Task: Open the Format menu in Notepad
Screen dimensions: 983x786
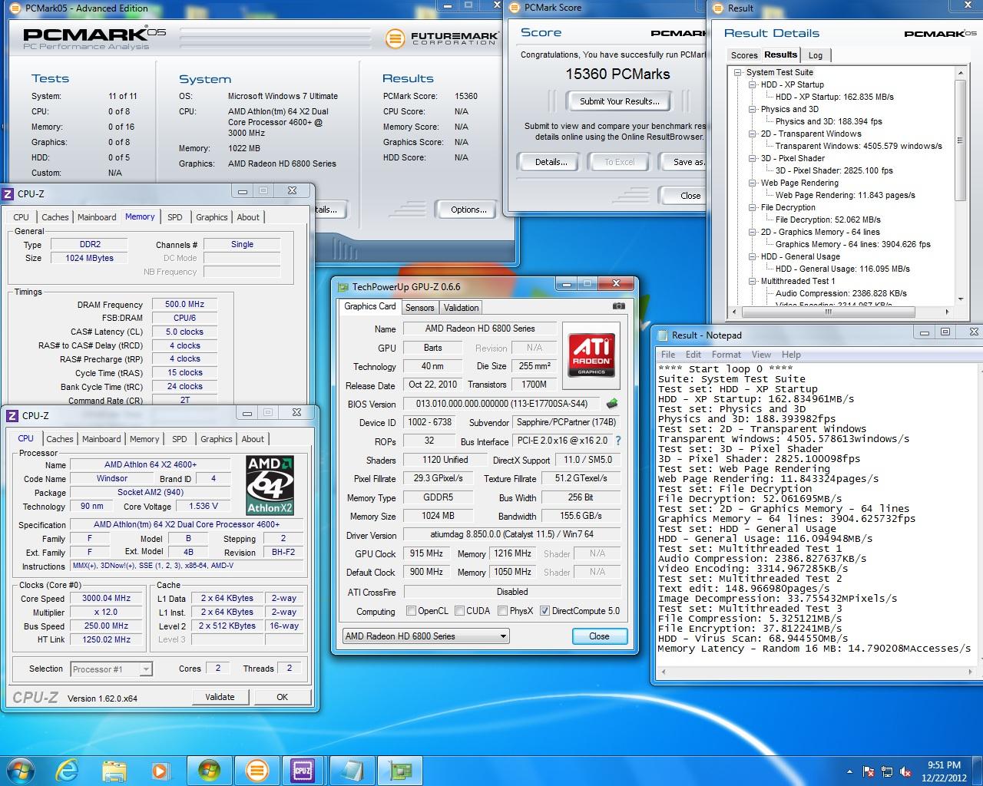Action: point(726,355)
